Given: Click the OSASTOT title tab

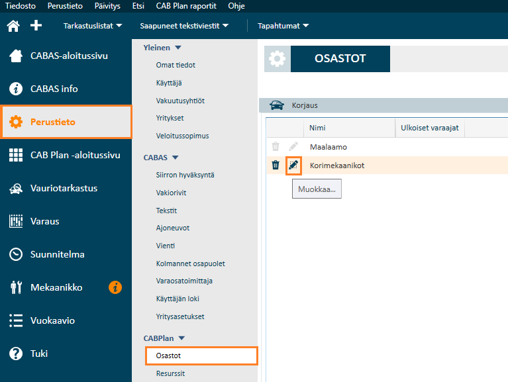Looking at the screenshot, I should click(340, 59).
